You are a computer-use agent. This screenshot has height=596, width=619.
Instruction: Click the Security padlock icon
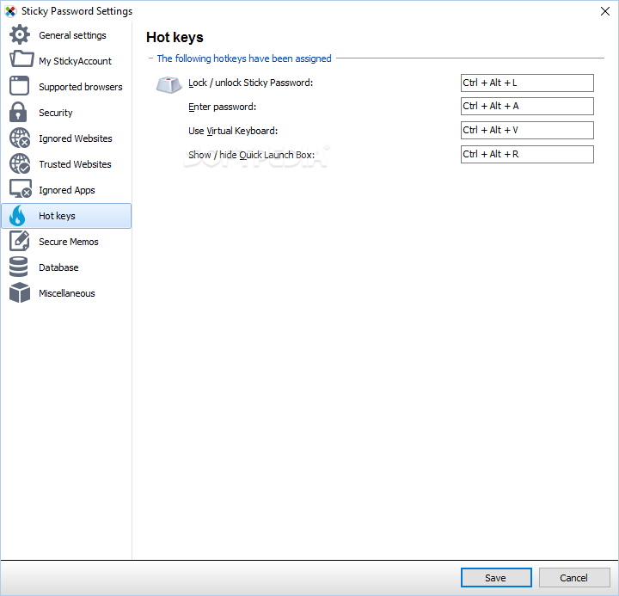coord(18,112)
